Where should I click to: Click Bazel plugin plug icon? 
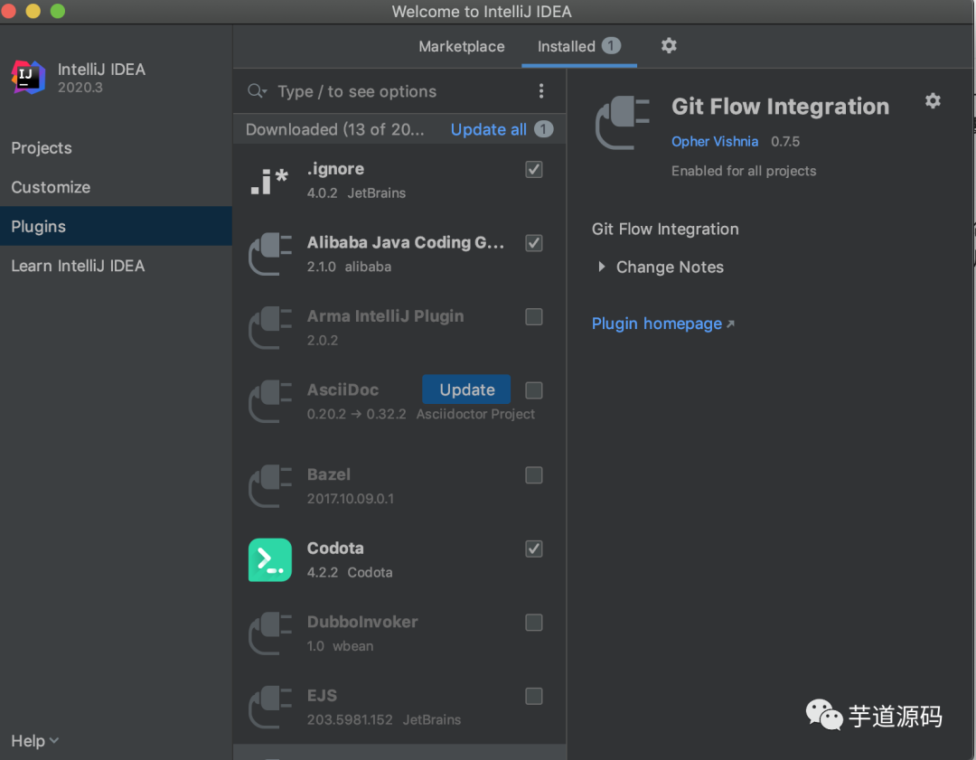(x=269, y=486)
